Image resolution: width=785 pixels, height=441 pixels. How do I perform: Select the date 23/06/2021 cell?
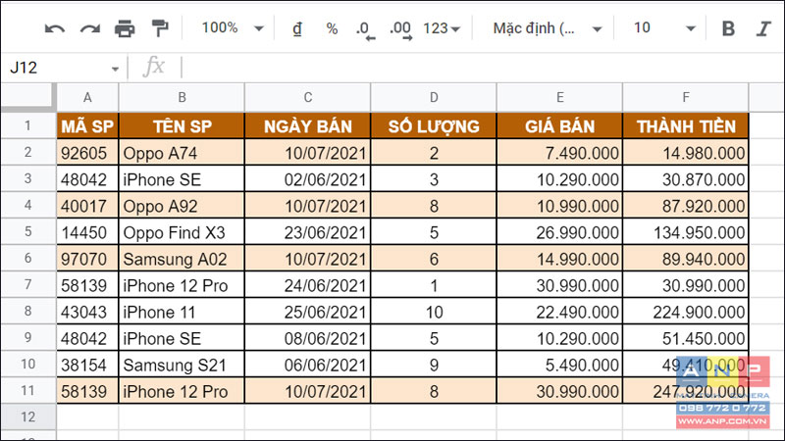pos(308,232)
